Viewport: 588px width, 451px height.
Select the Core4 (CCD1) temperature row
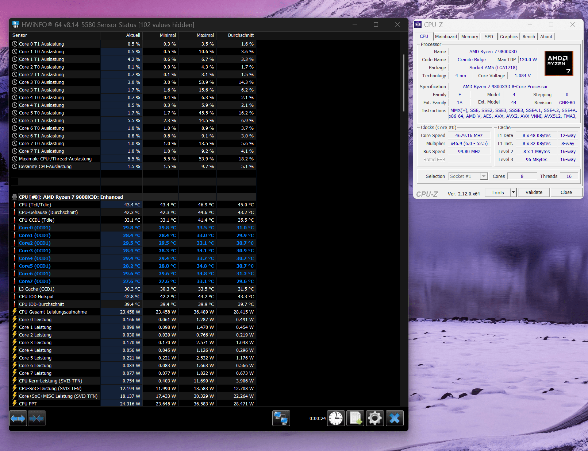[132, 258]
